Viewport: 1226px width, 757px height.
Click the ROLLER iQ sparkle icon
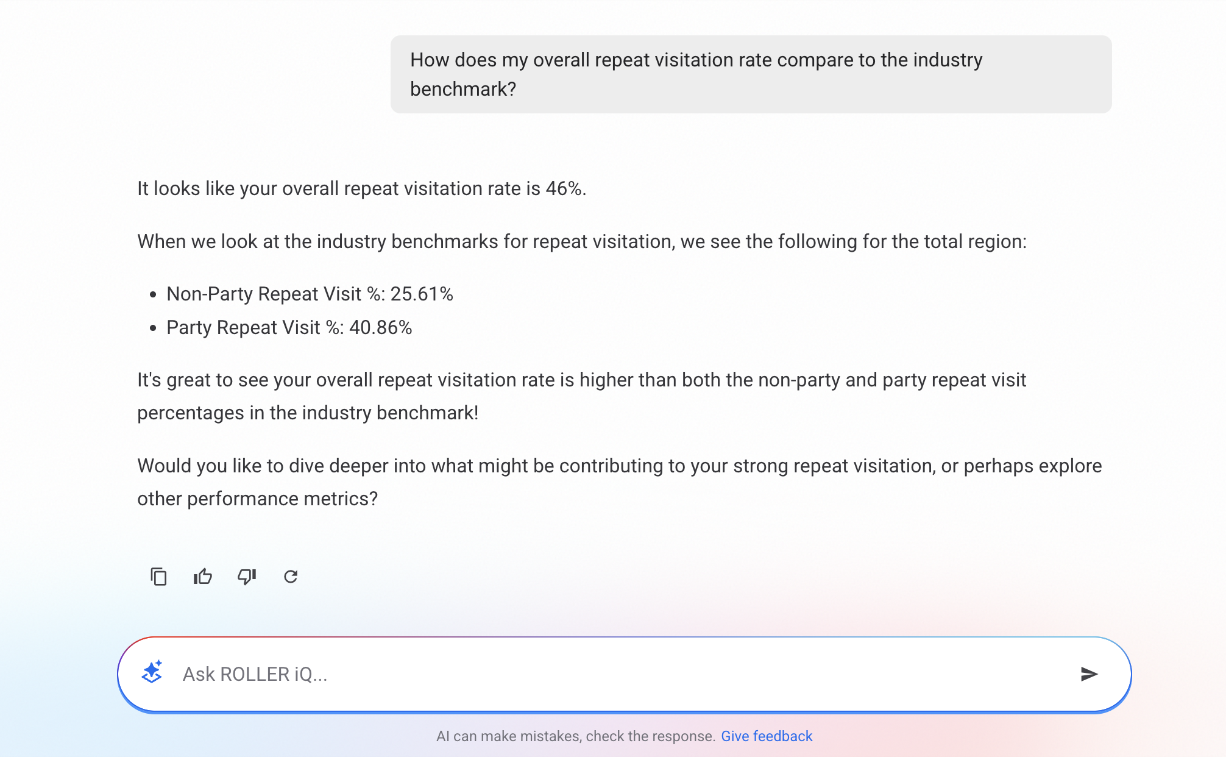(152, 673)
